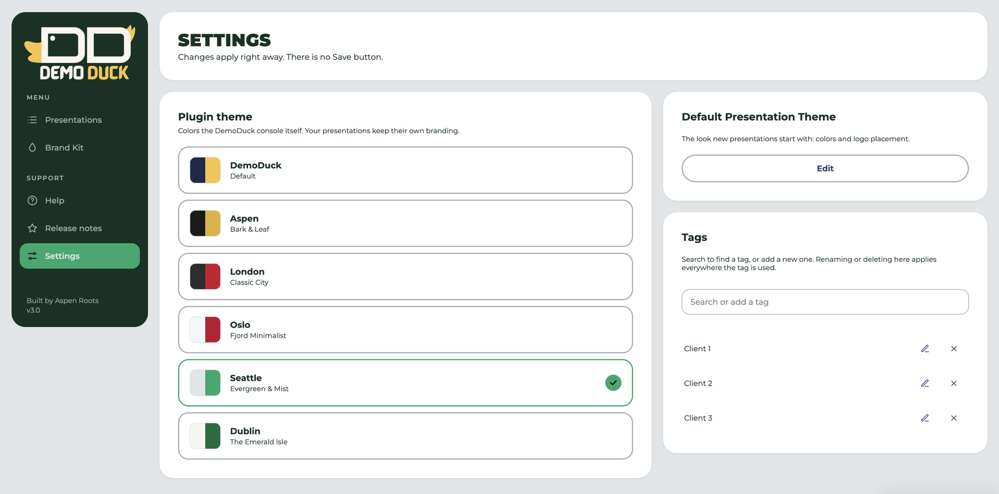999x494 pixels.
Task: Click the Client 2 tag name
Action: (x=698, y=383)
